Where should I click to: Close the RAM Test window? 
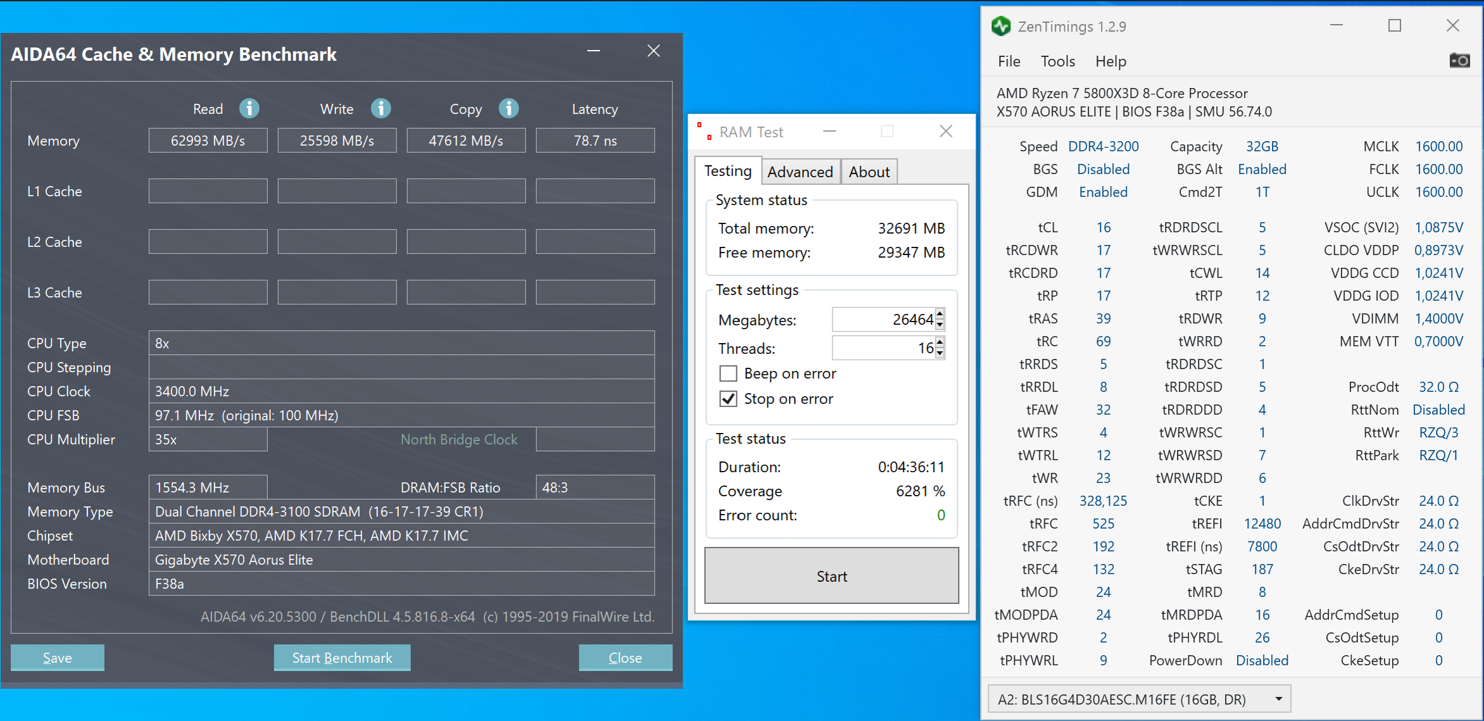pos(946,131)
